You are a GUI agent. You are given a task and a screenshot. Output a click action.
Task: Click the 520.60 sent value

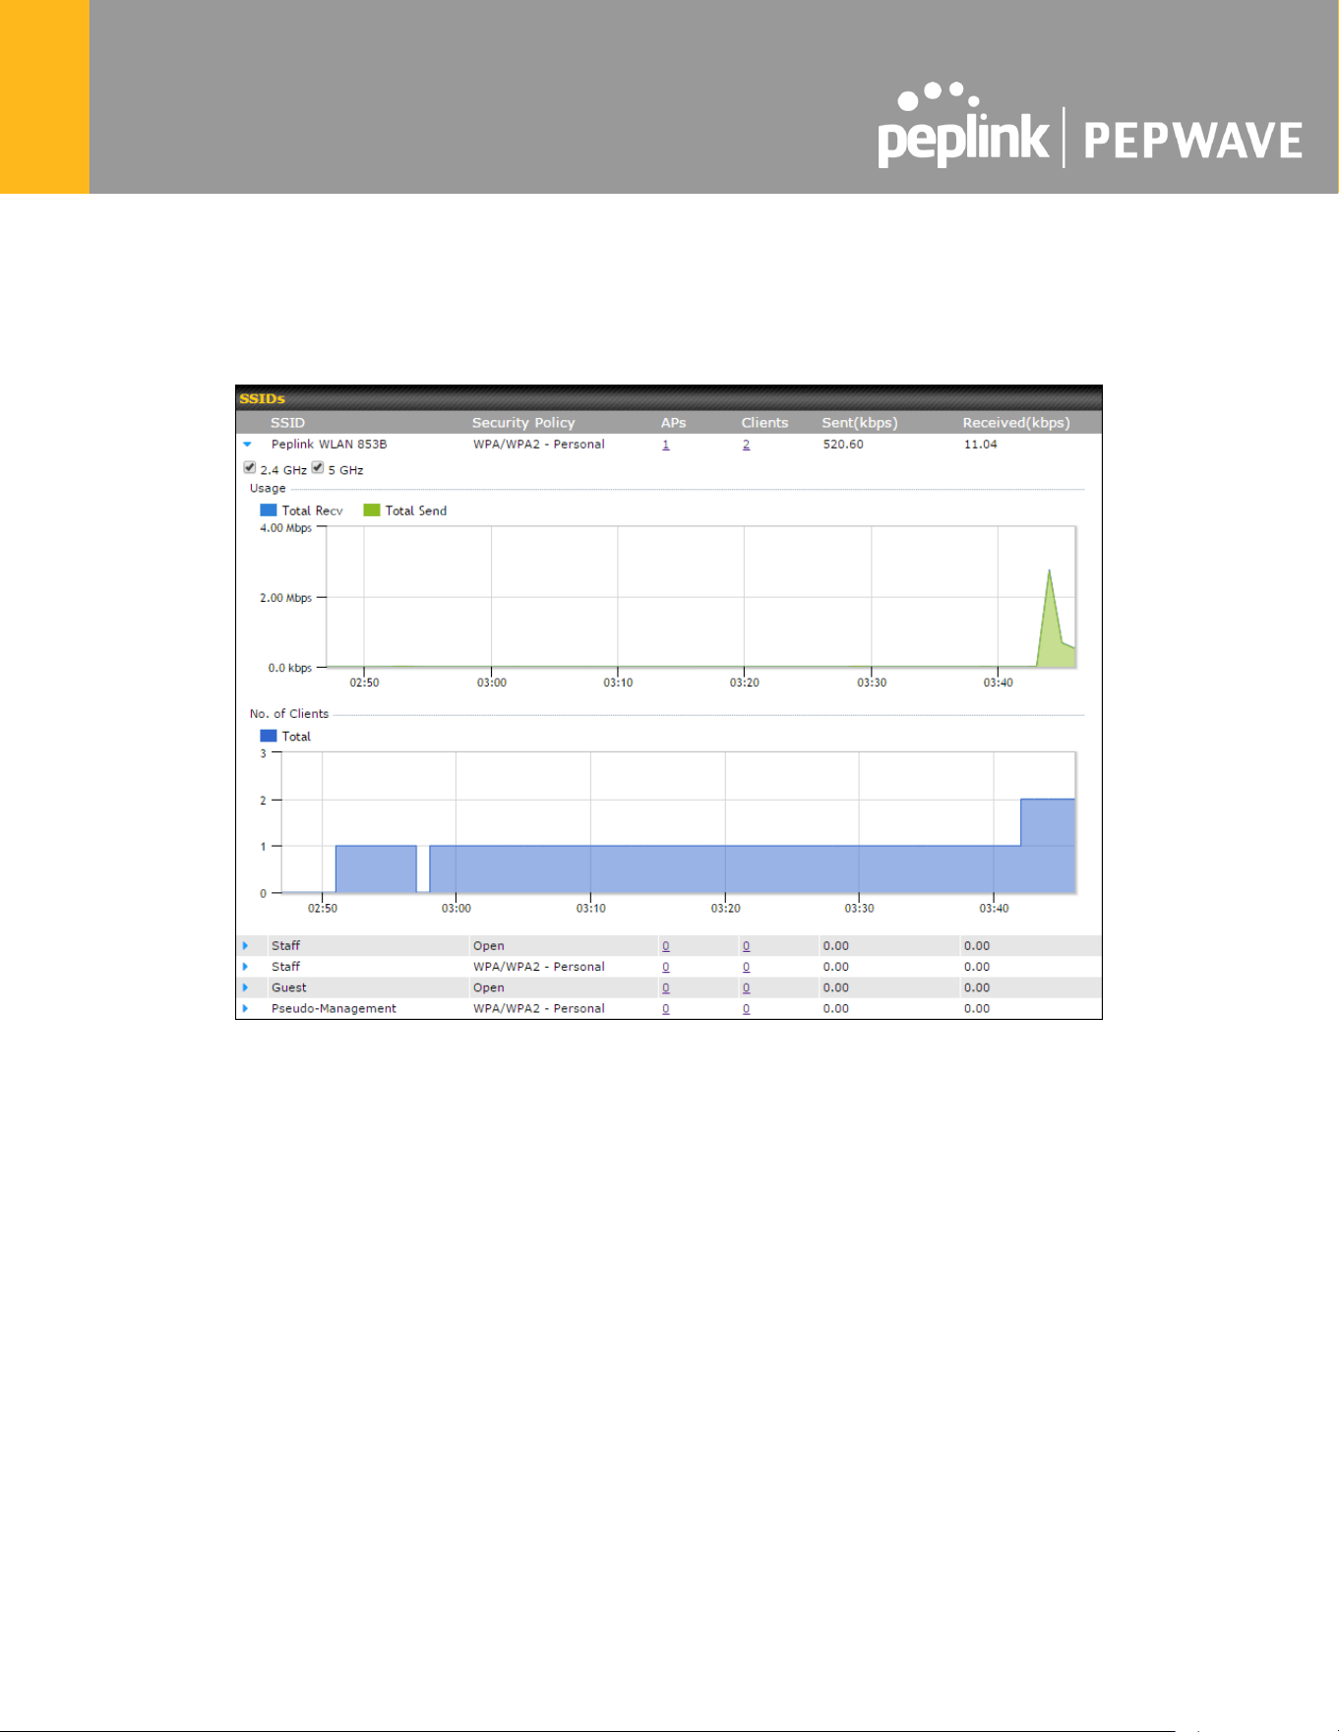(843, 445)
